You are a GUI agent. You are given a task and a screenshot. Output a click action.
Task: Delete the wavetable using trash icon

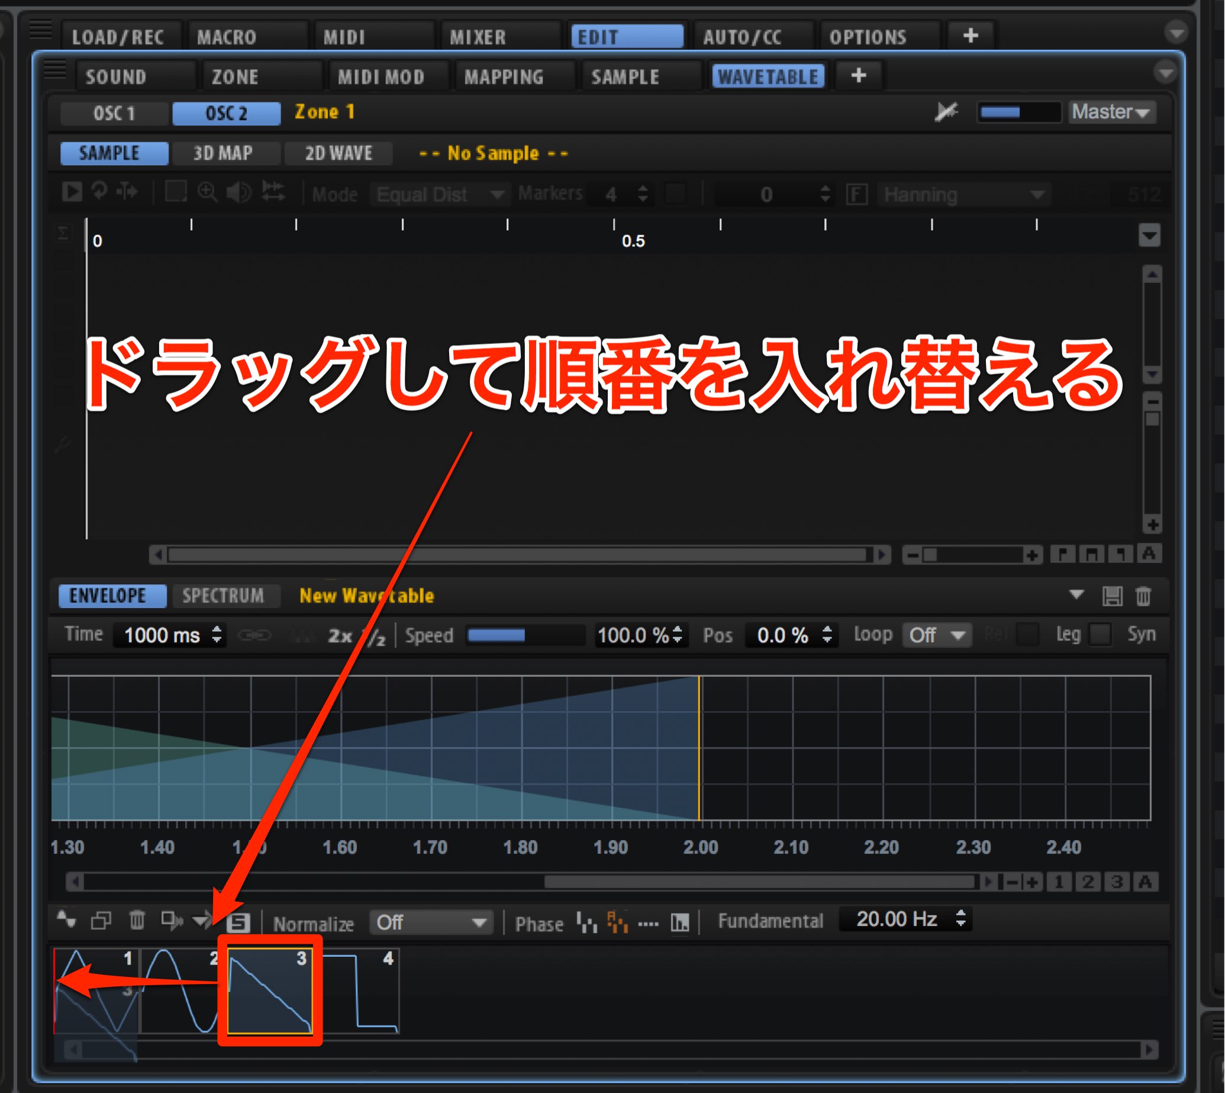[x=1143, y=596]
